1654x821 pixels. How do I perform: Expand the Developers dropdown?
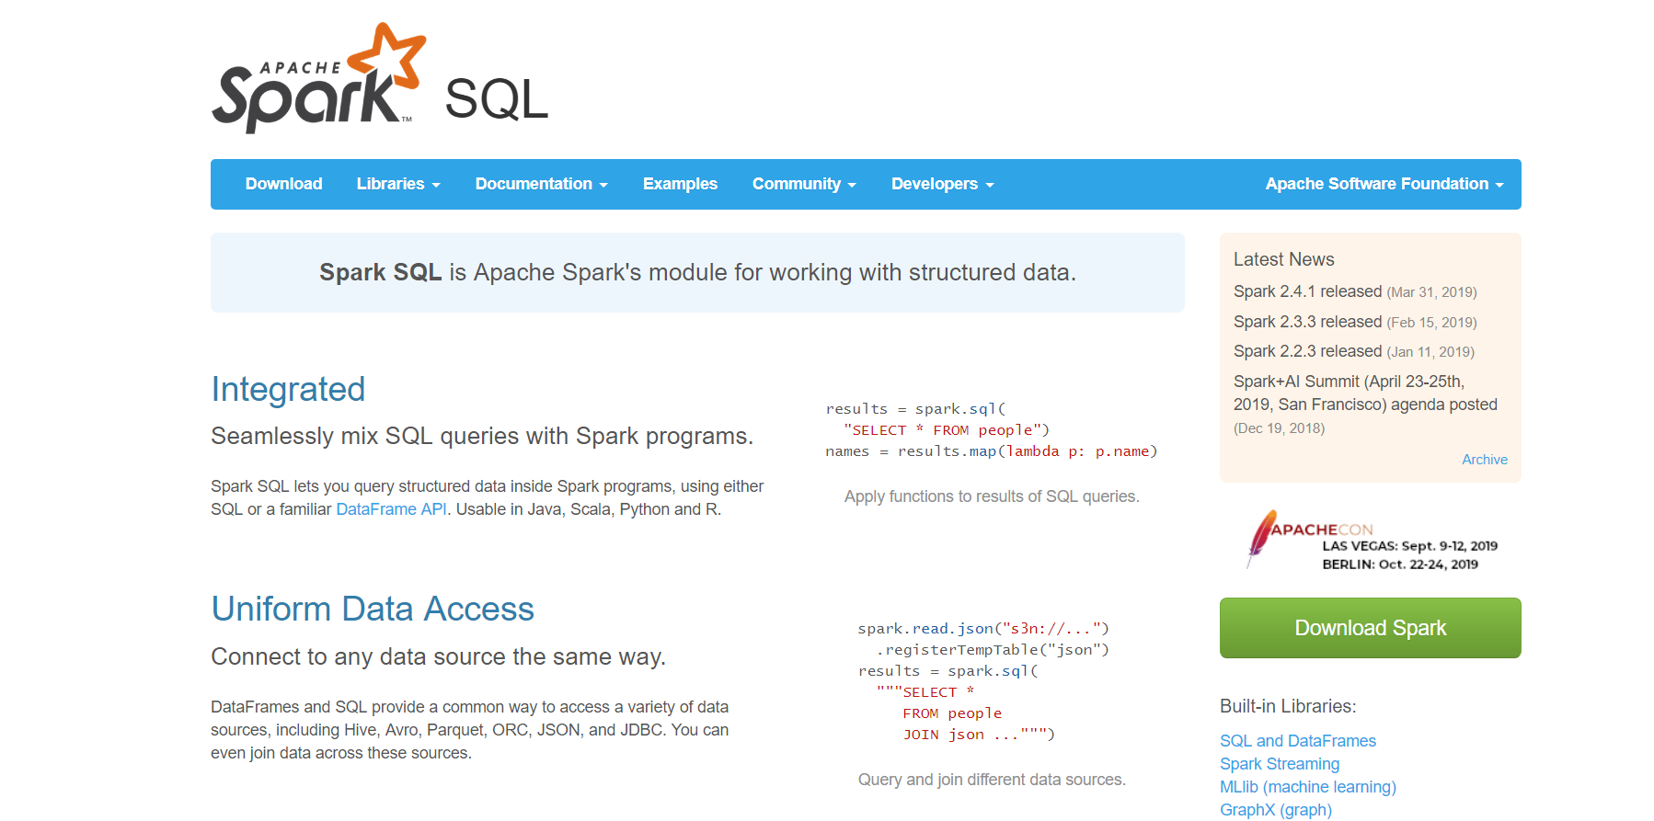942,184
